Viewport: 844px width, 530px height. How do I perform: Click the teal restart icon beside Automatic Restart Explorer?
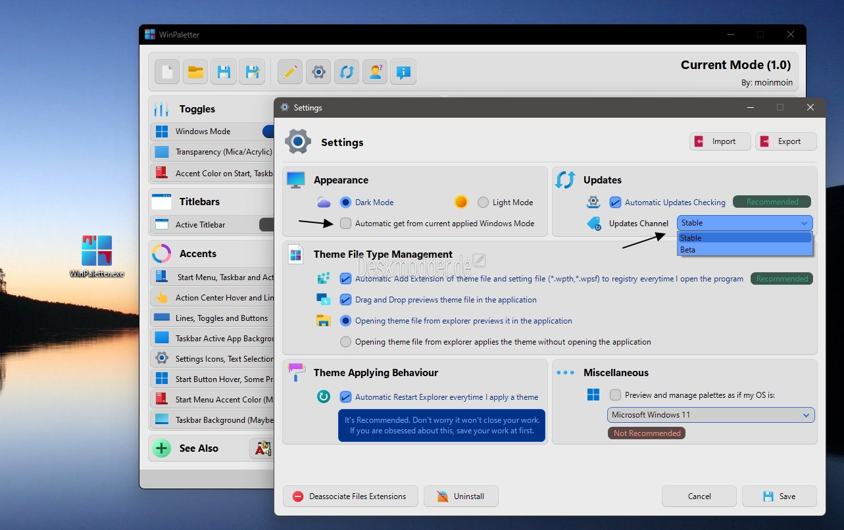tap(324, 397)
